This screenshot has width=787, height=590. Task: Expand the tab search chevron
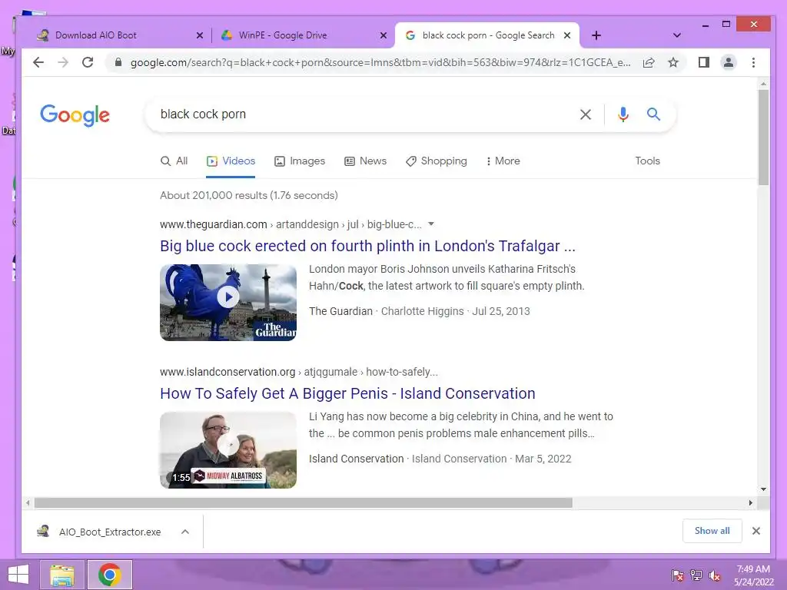[x=676, y=35]
